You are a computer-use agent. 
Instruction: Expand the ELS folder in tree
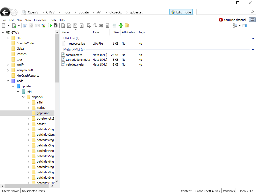[8, 38]
